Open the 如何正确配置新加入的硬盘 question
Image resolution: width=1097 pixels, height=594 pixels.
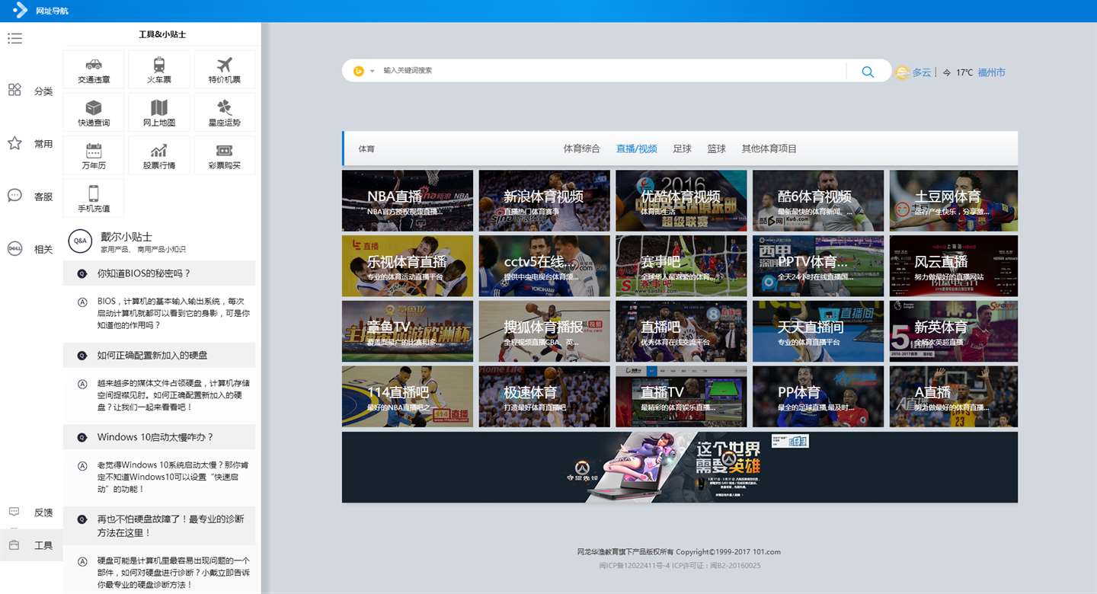[x=159, y=355]
